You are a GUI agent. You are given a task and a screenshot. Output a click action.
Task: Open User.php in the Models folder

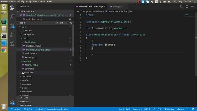[29, 69]
